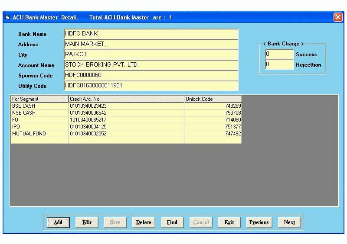This screenshot has height=244, width=347.
Task: Exit the ACH Bank Master form
Action: 229,222
